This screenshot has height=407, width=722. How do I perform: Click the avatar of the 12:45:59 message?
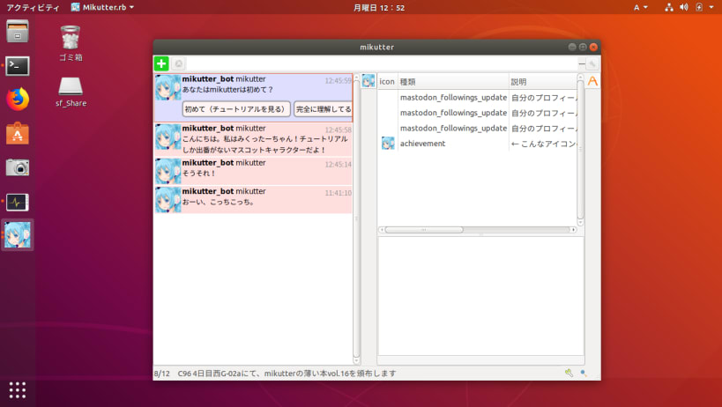[167, 87]
